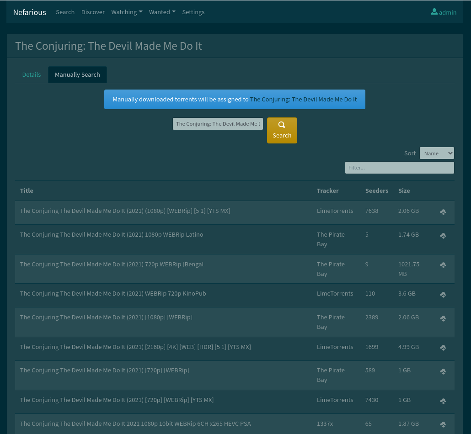The height and width of the screenshot is (434, 471).
Task: Click the magnifier Search button
Action: point(282,130)
